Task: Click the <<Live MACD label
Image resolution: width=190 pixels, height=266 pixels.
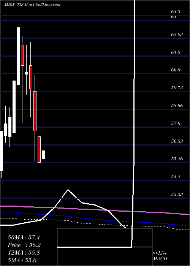Action: pyautogui.click(x=160, y=256)
